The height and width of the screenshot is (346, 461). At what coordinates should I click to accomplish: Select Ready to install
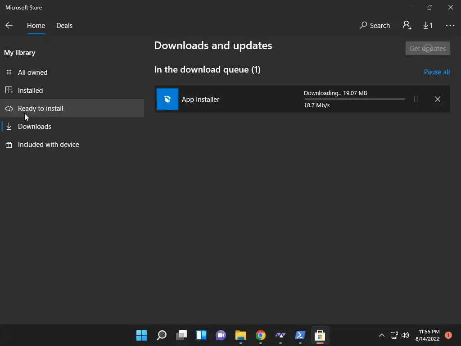pyautogui.click(x=72, y=108)
